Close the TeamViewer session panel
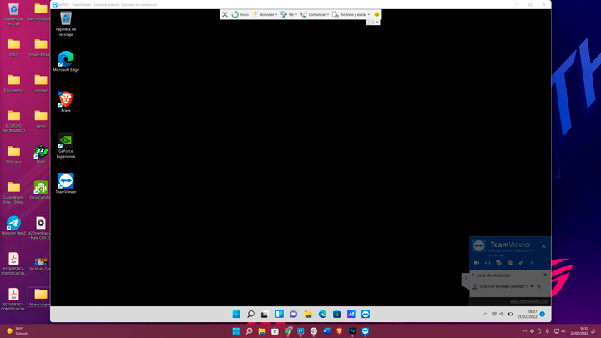Image resolution: width=601 pixels, height=338 pixels. click(543, 246)
